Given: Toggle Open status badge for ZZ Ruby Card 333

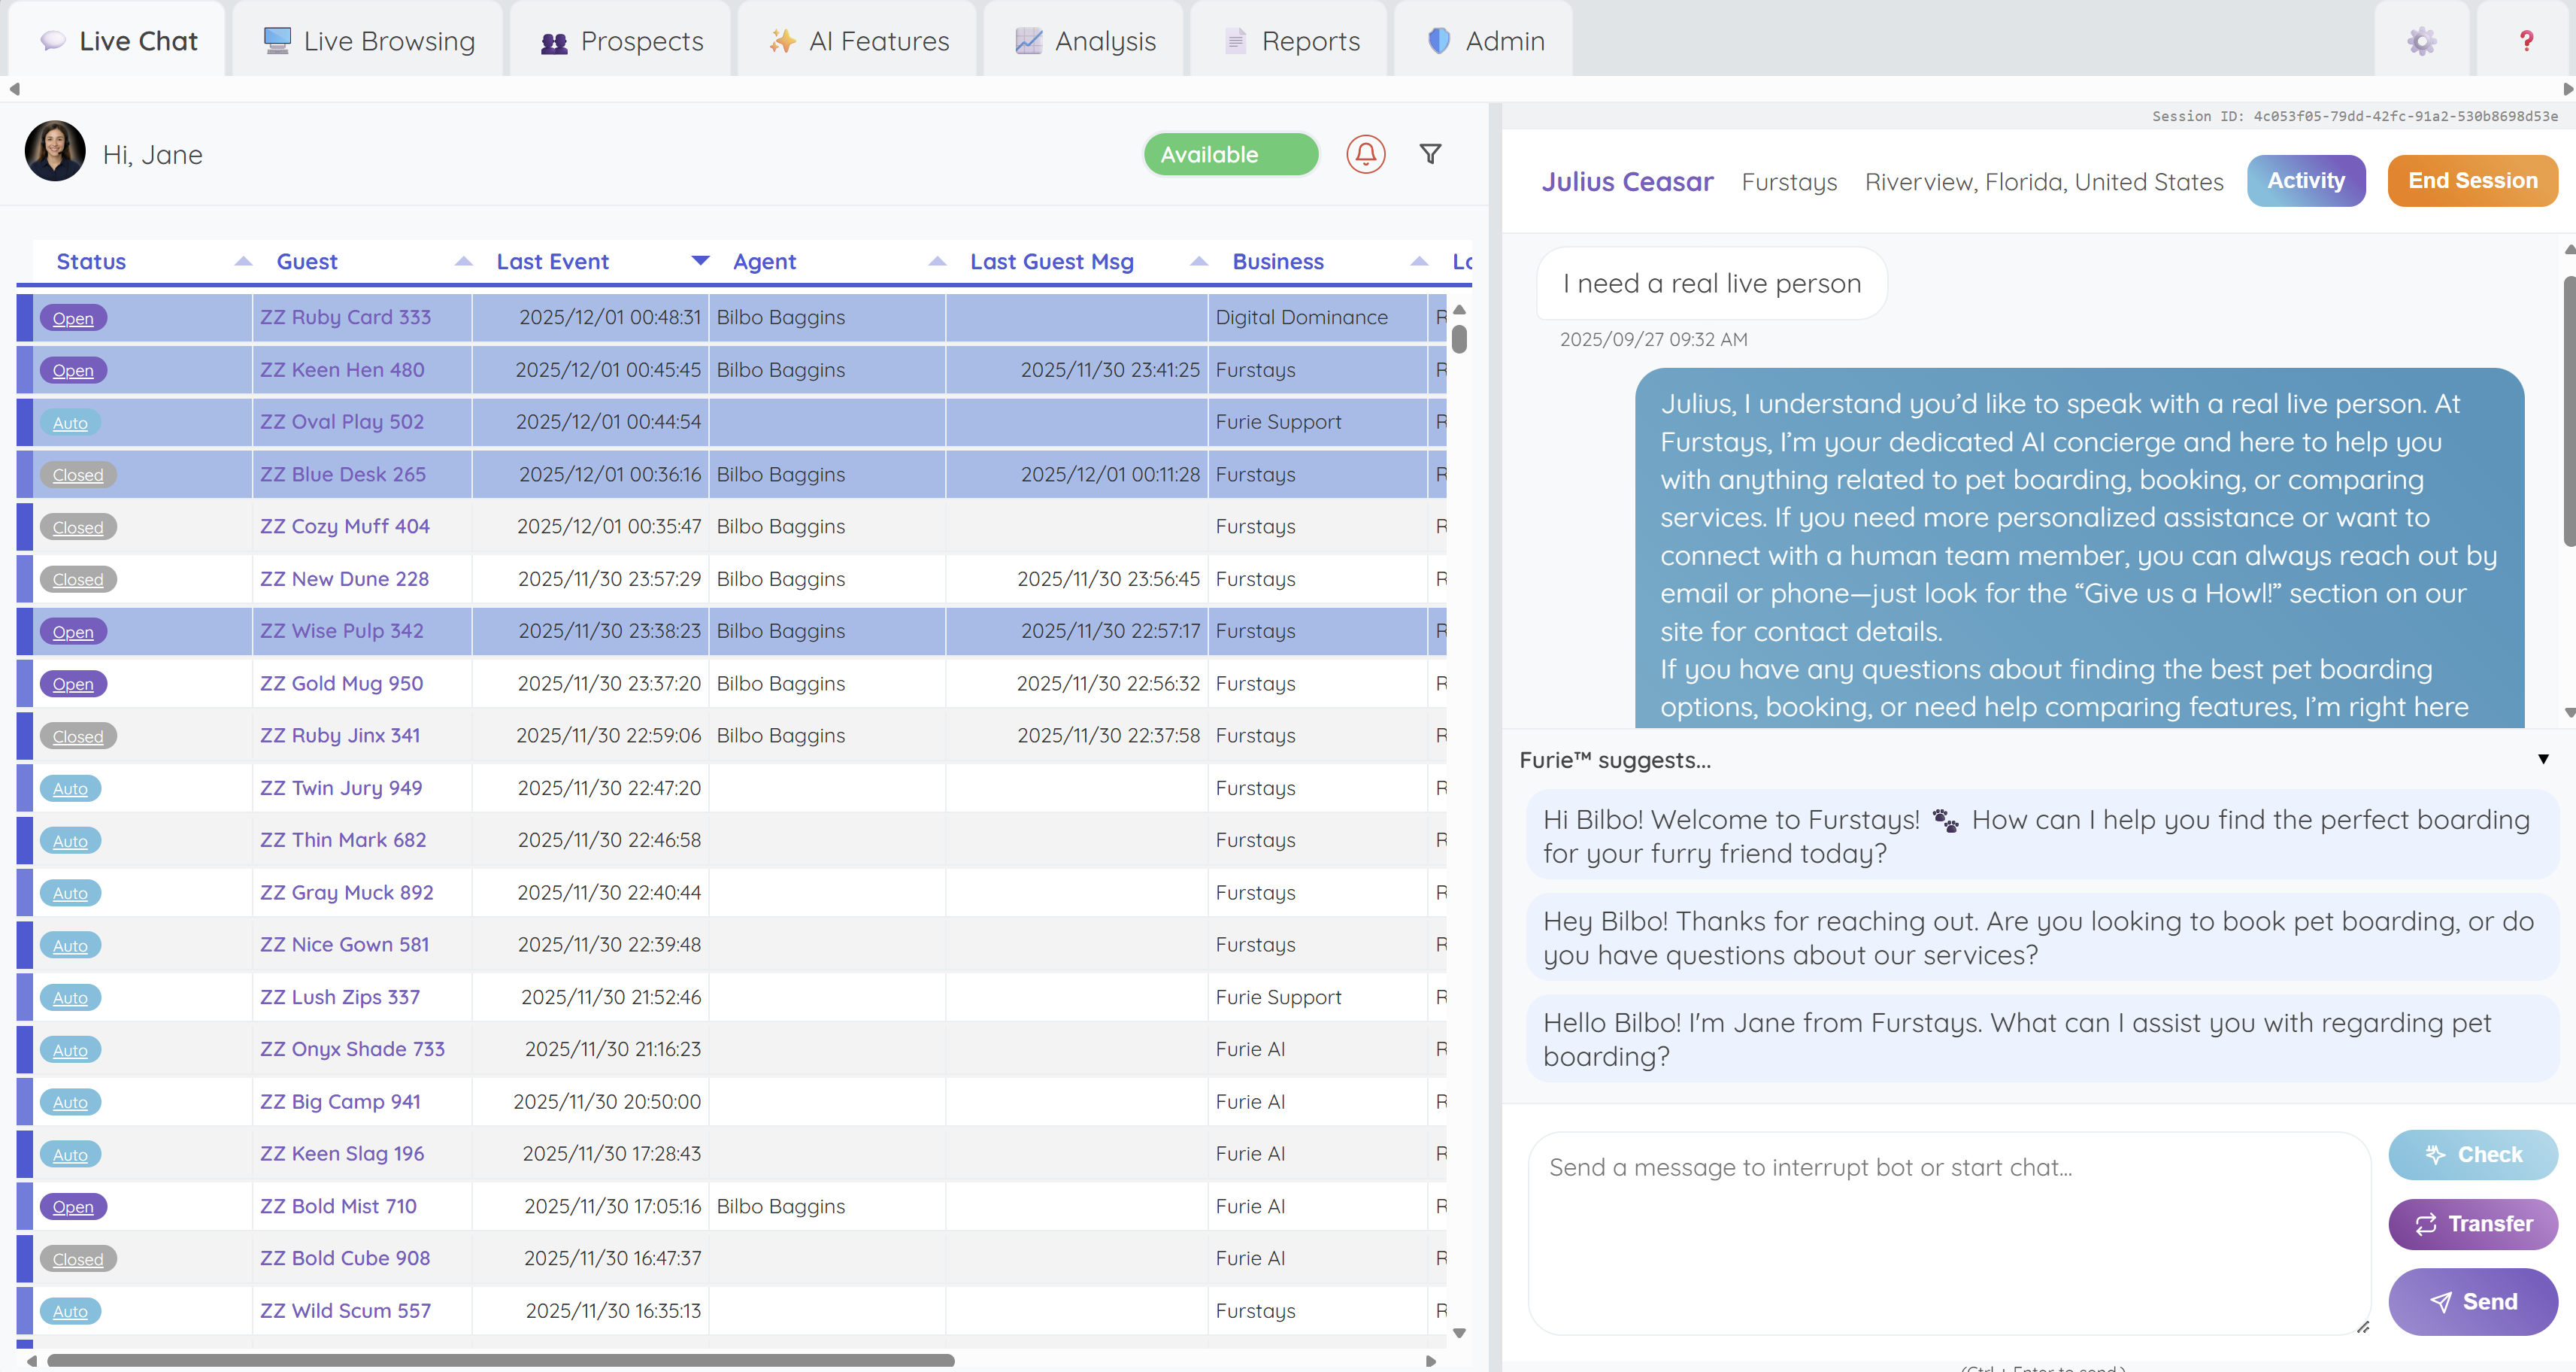Looking at the screenshot, I should coord(73,318).
